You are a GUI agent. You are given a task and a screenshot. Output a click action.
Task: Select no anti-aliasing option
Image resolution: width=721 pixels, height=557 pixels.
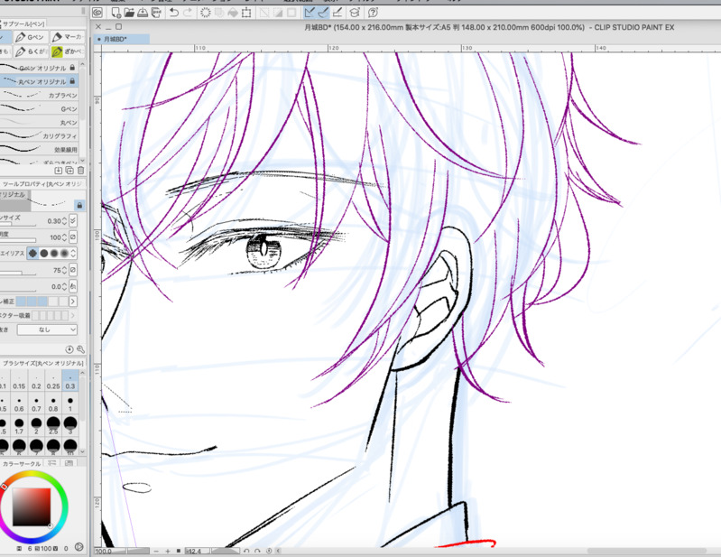pyautogui.click(x=32, y=254)
